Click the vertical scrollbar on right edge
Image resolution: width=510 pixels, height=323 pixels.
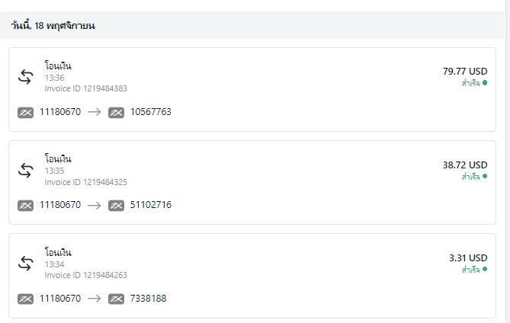coord(508,161)
